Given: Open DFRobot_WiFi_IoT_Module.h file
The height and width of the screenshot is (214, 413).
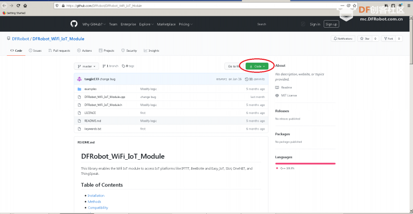Looking at the screenshot, I should [103, 105].
